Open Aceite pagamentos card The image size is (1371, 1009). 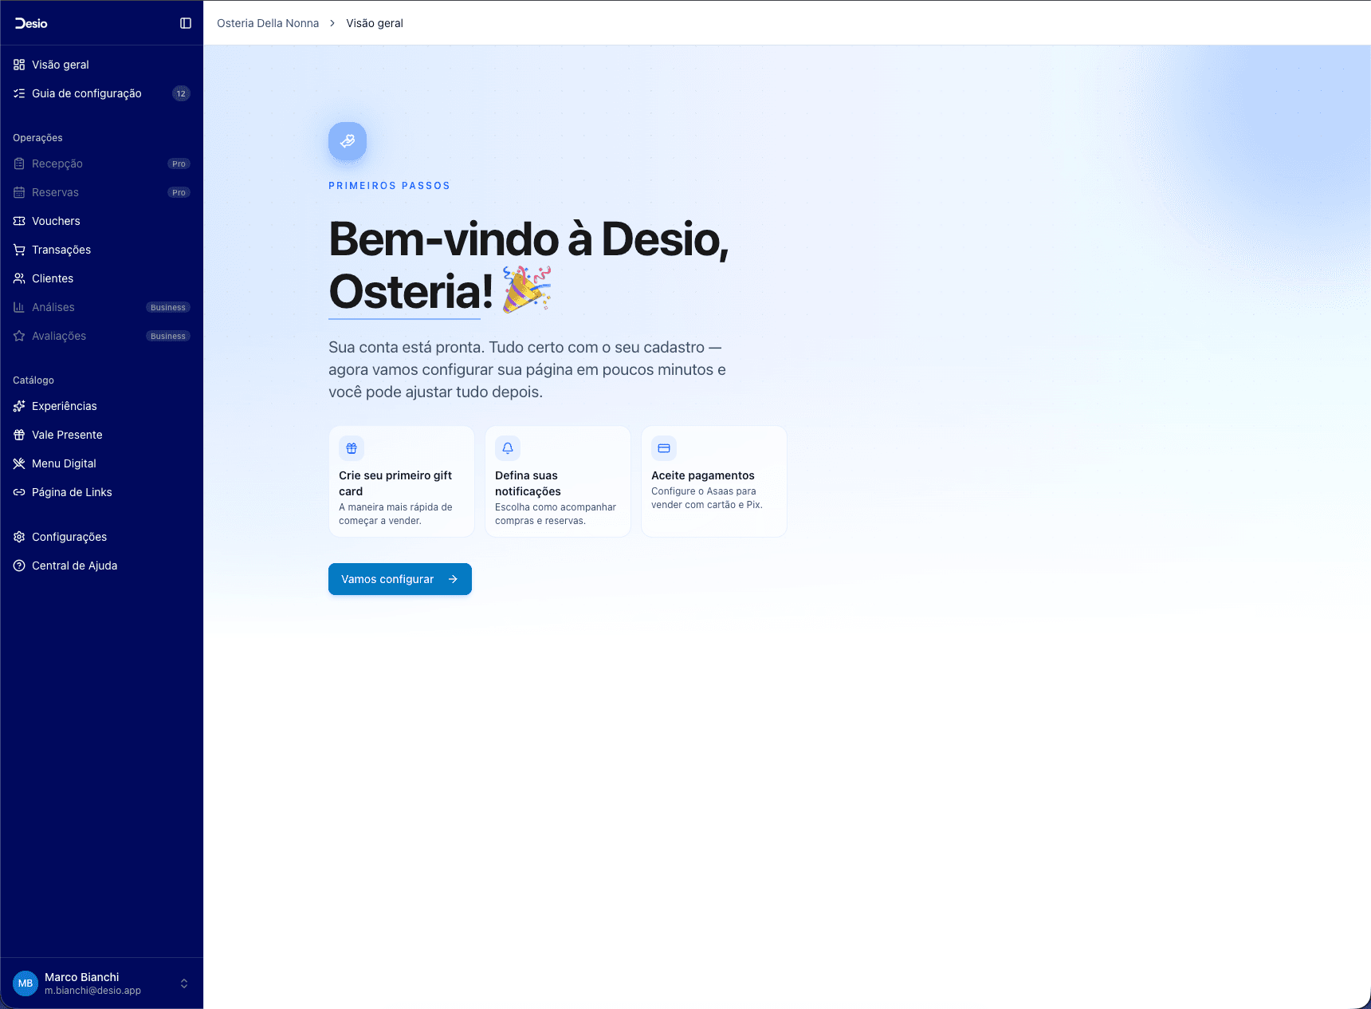point(714,481)
